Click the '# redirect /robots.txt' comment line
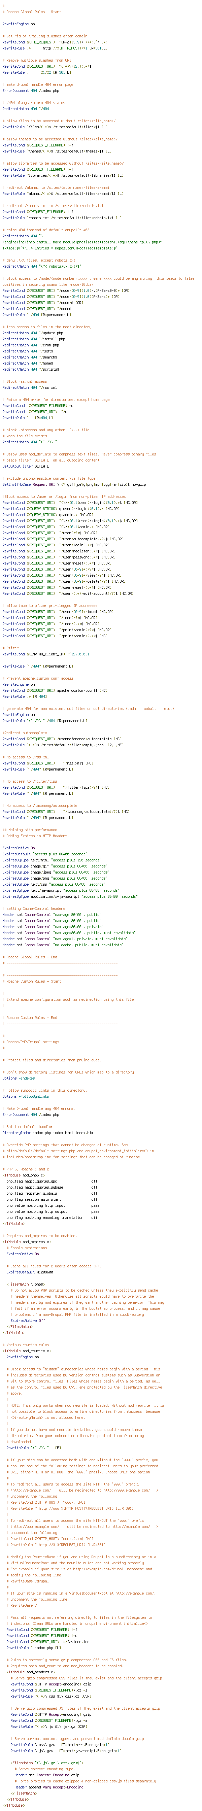 point(53,206)
